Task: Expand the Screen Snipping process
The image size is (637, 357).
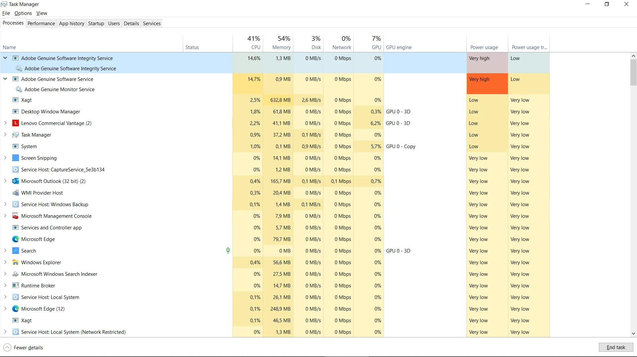Action: 5,158
